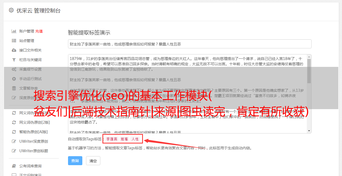
Task: Click the bar chart icon for 账户管理
Action: click(x=14, y=31)
